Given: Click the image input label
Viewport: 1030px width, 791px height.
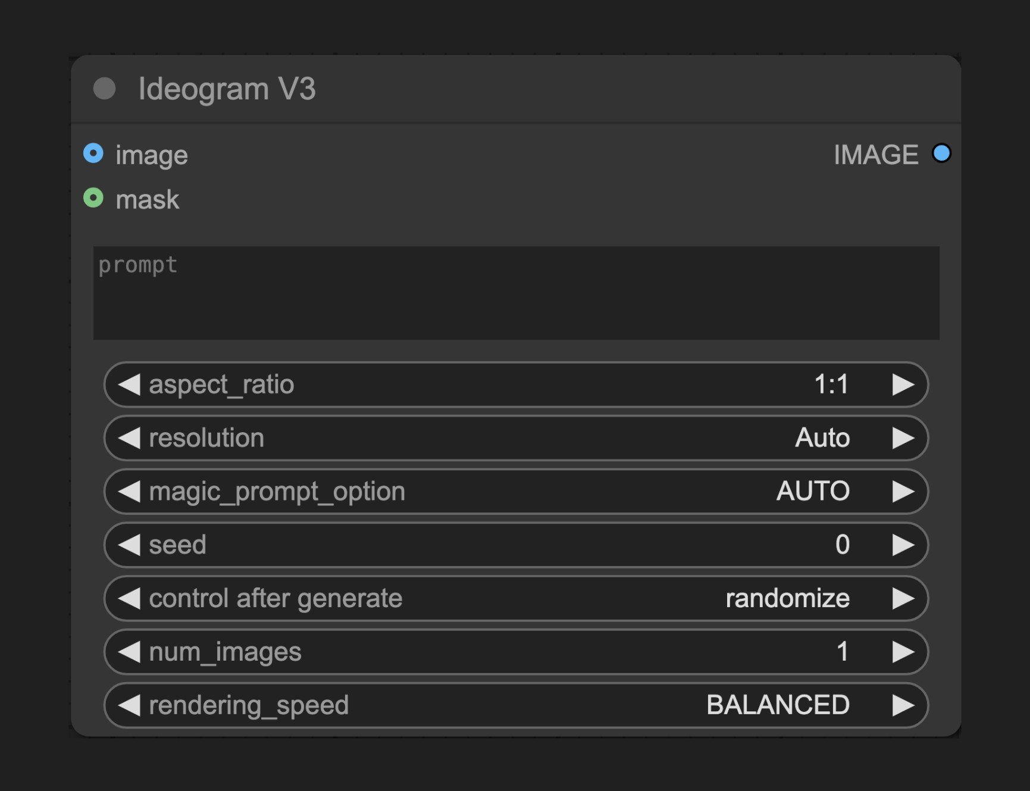Looking at the screenshot, I should coord(152,155).
